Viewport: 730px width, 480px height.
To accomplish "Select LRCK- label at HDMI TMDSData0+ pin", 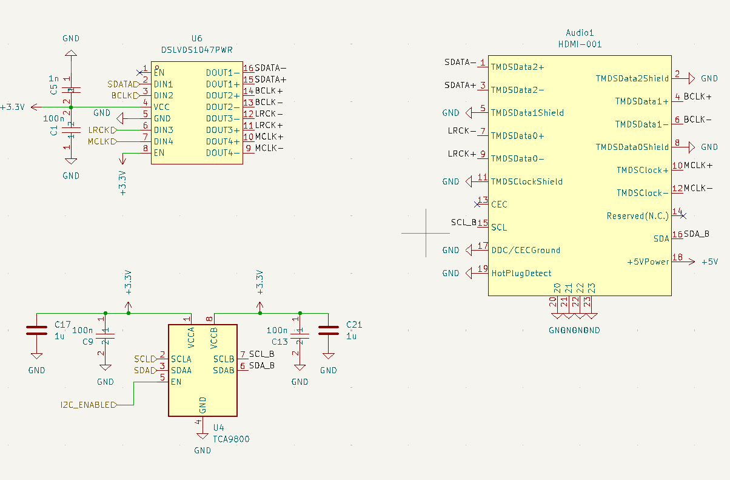I will [x=462, y=130].
